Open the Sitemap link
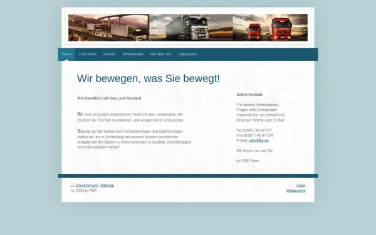Viewport: 376px width, 235px height. point(107,185)
